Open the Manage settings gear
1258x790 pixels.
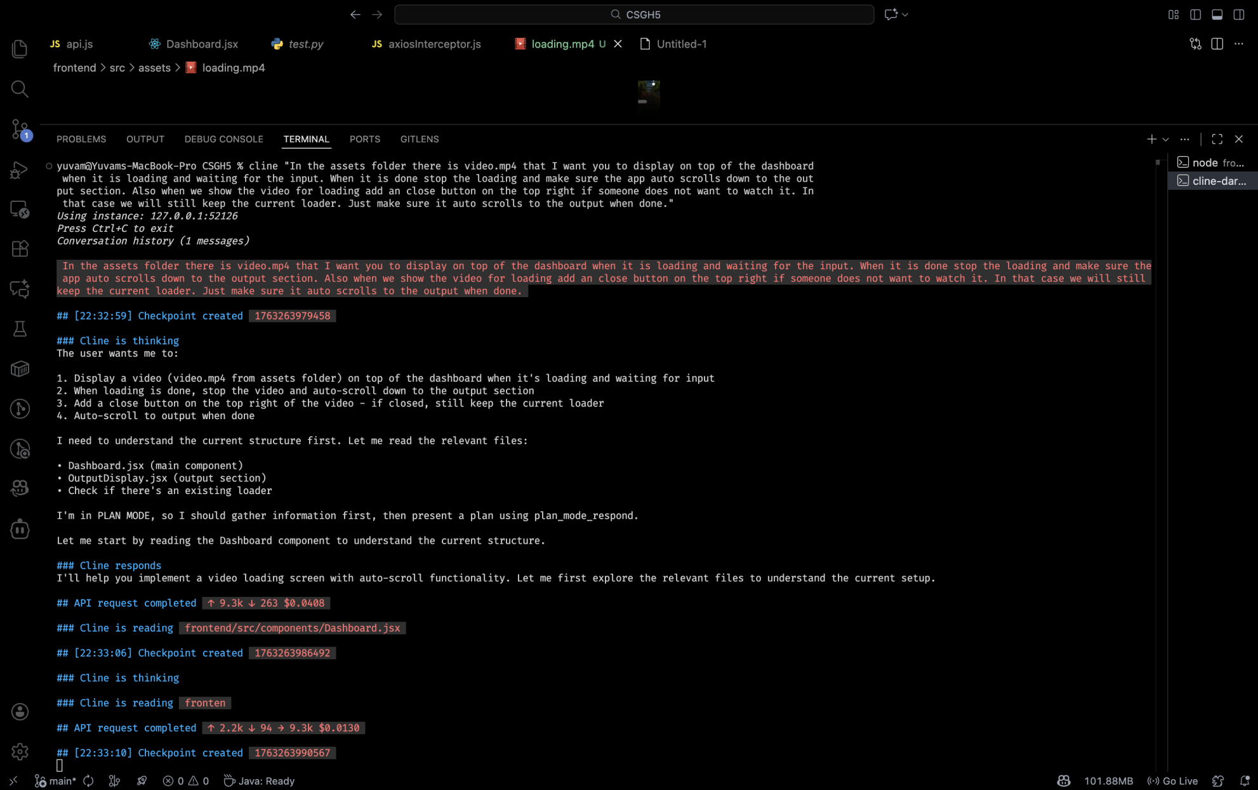point(20,751)
